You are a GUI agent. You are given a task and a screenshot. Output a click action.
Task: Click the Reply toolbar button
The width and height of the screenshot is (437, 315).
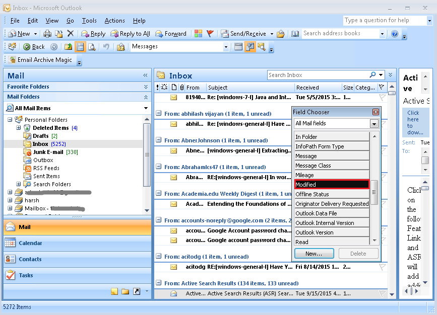93,34
